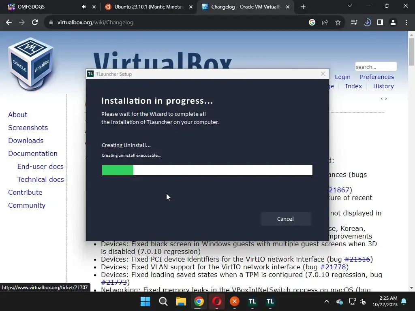415x311 pixels.
Task: Open the Downloads sidebar link
Action: point(26,141)
